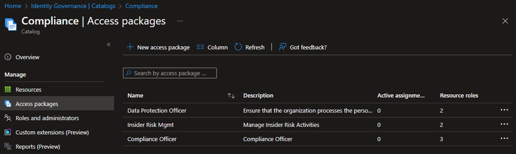Viewport: 516px width, 154px height.
Task: Click Compliance Officer description cell
Action: coord(268,139)
